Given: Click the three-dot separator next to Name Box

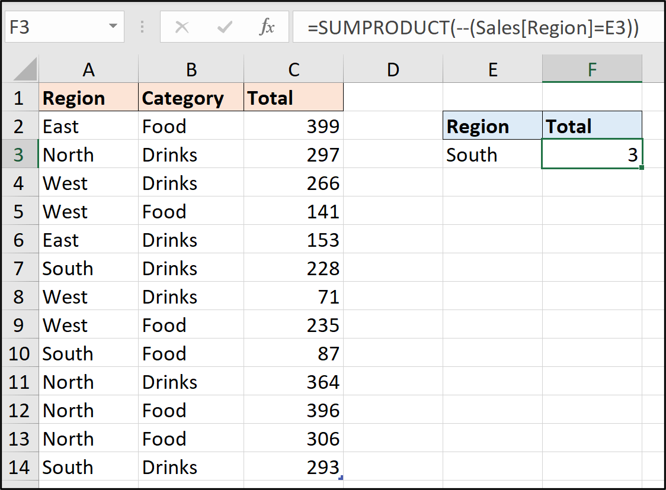Looking at the screenshot, I should tap(142, 27).
